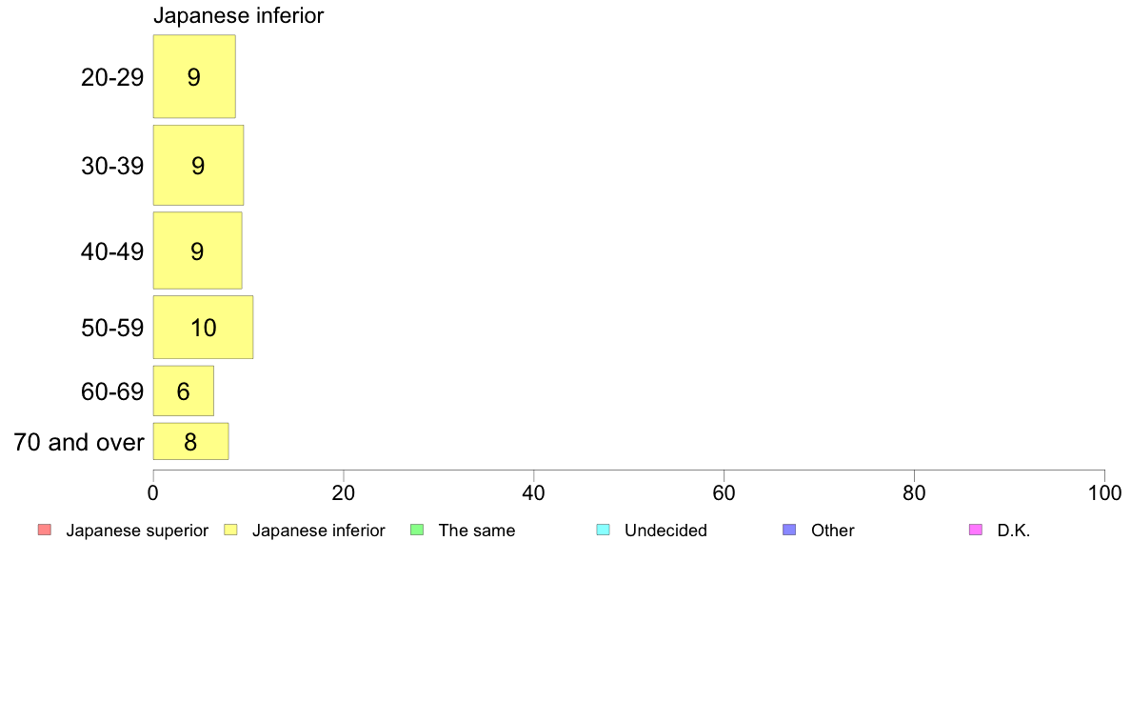Click the pink D.K. legend swatch

pos(976,530)
